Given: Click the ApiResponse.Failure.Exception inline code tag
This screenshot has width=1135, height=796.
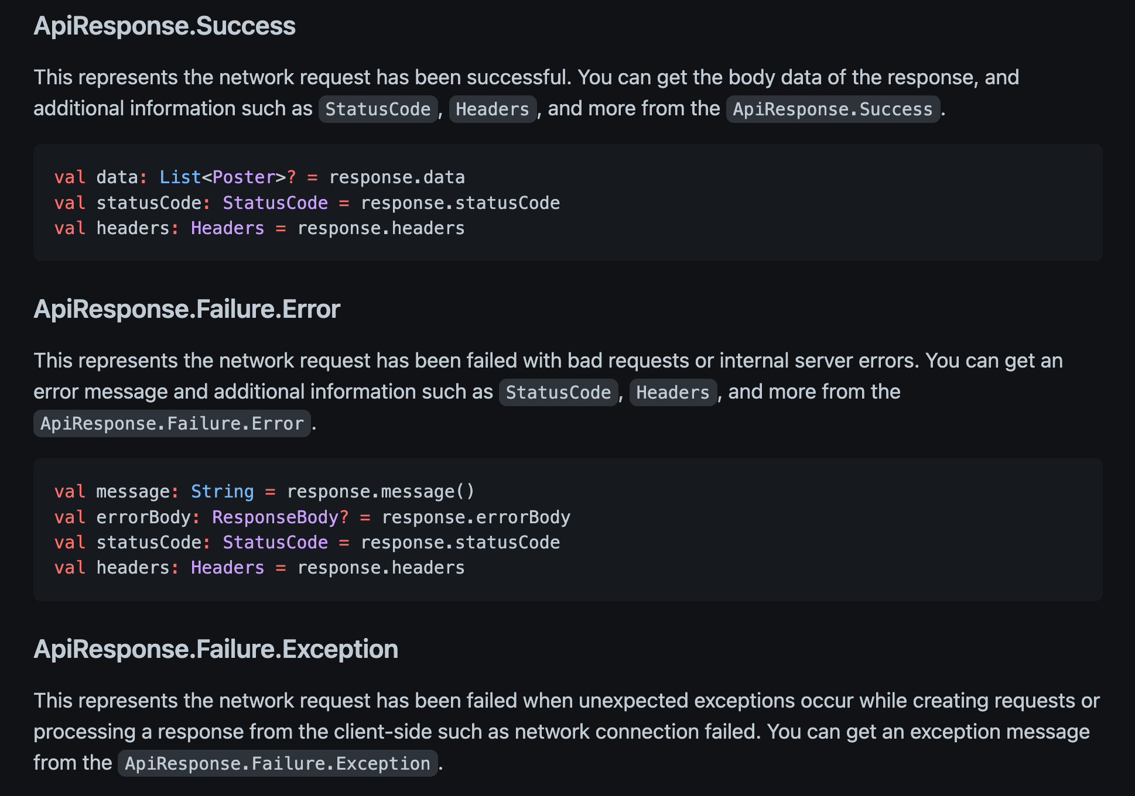Looking at the screenshot, I should pos(278,763).
